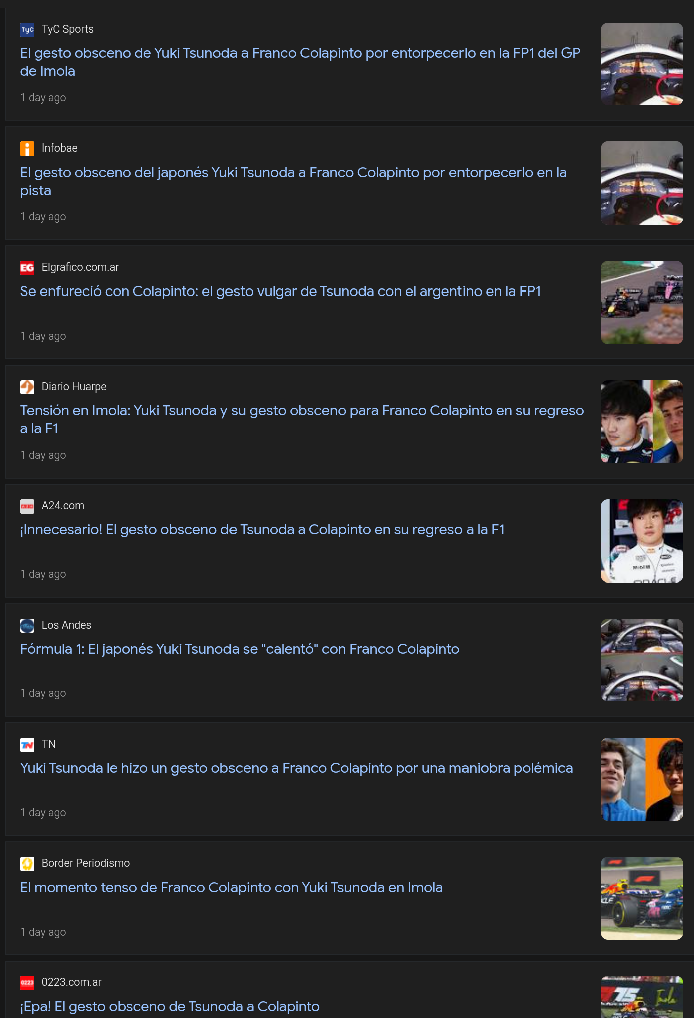The height and width of the screenshot is (1018, 694).
Task: Click the Elgrafico two-cars track thumbnail
Action: pyautogui.click(x=642, y=303)
